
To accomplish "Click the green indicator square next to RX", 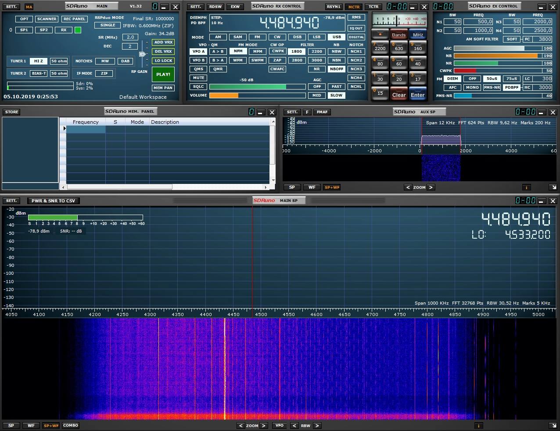I will 78,30.
